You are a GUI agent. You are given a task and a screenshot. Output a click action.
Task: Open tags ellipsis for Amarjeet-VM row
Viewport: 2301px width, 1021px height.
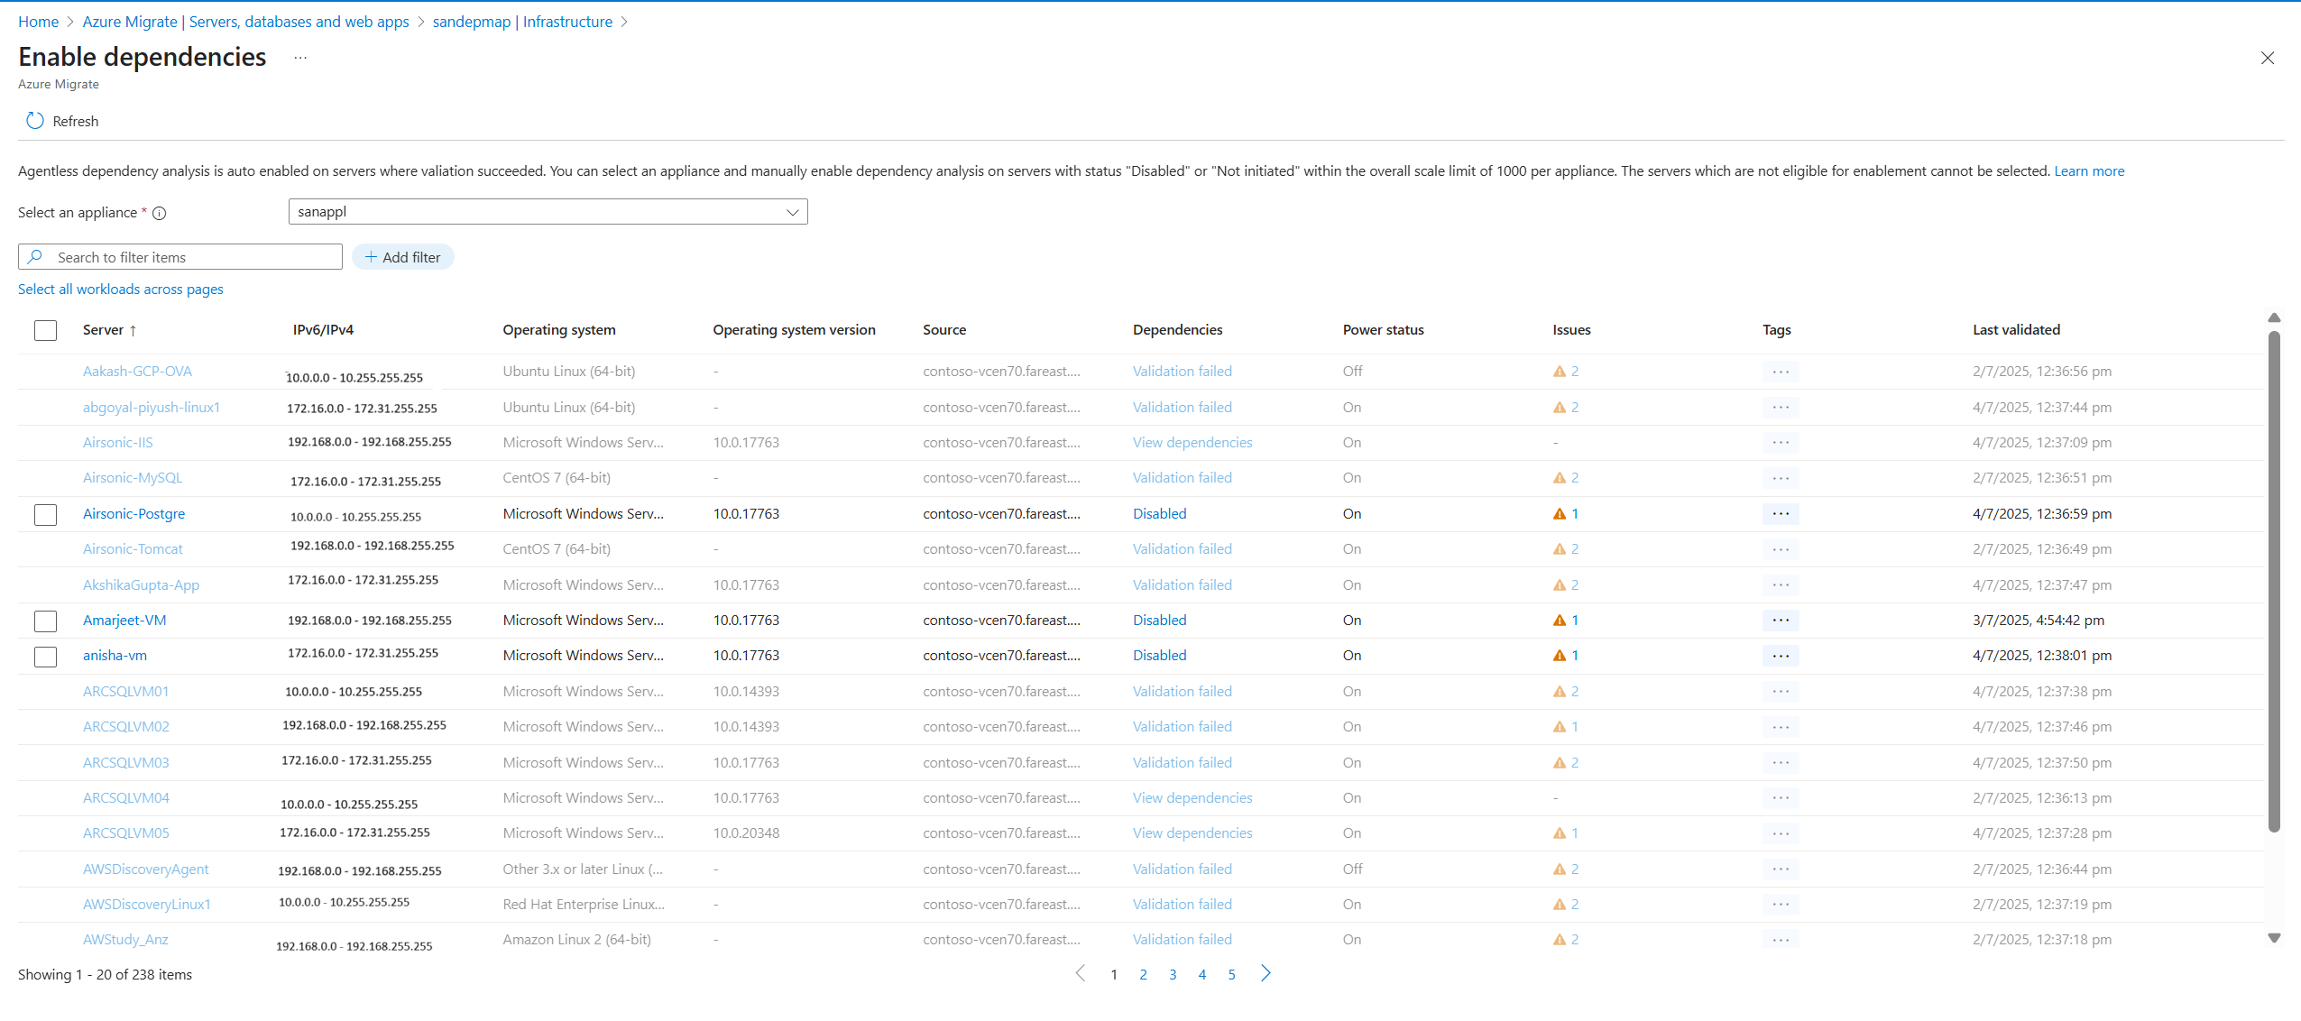[1780, 621]
